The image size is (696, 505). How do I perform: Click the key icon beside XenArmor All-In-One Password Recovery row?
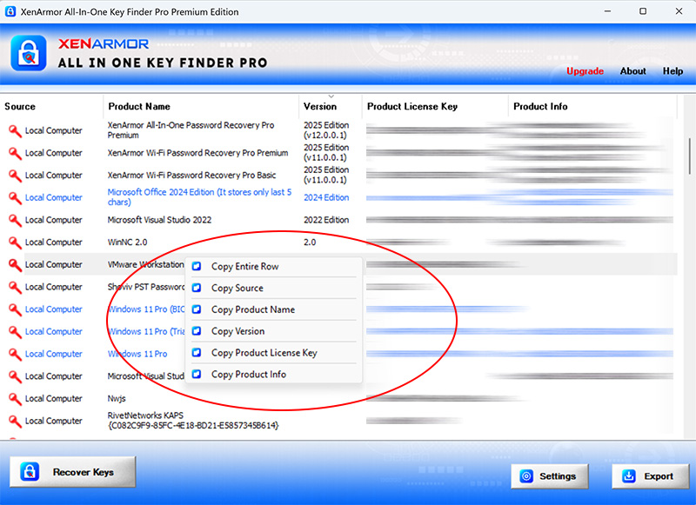click(15, 130)
